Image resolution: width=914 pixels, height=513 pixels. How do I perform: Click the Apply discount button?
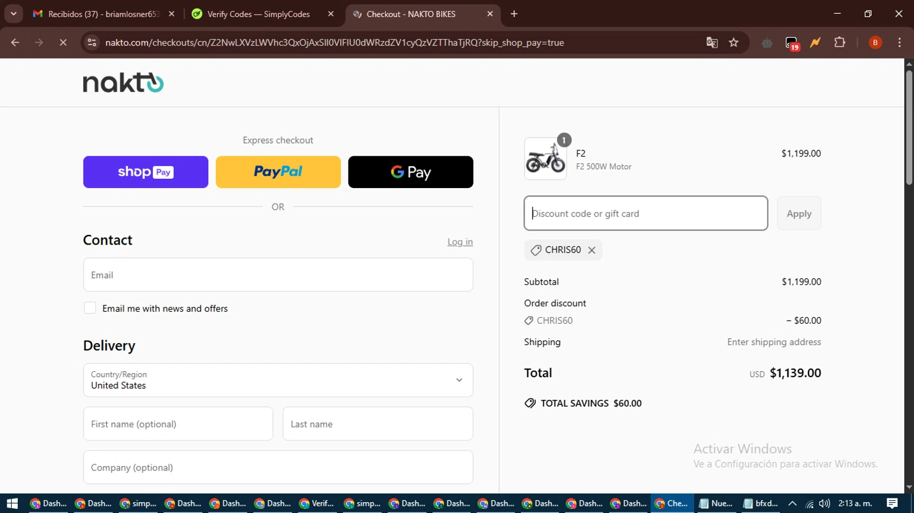click(x=799, y=214)
